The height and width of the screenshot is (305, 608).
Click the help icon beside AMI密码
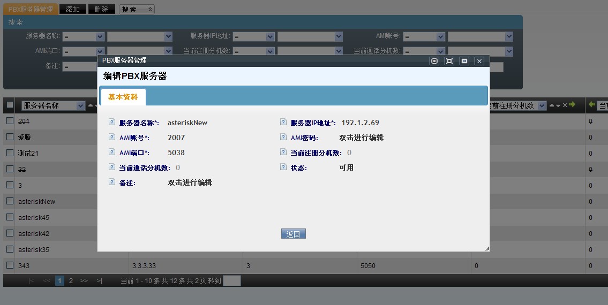click(x=283, y=137)
